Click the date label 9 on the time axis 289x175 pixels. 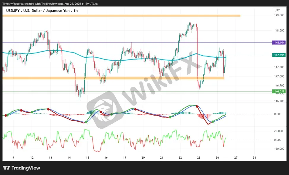[13, 158]
